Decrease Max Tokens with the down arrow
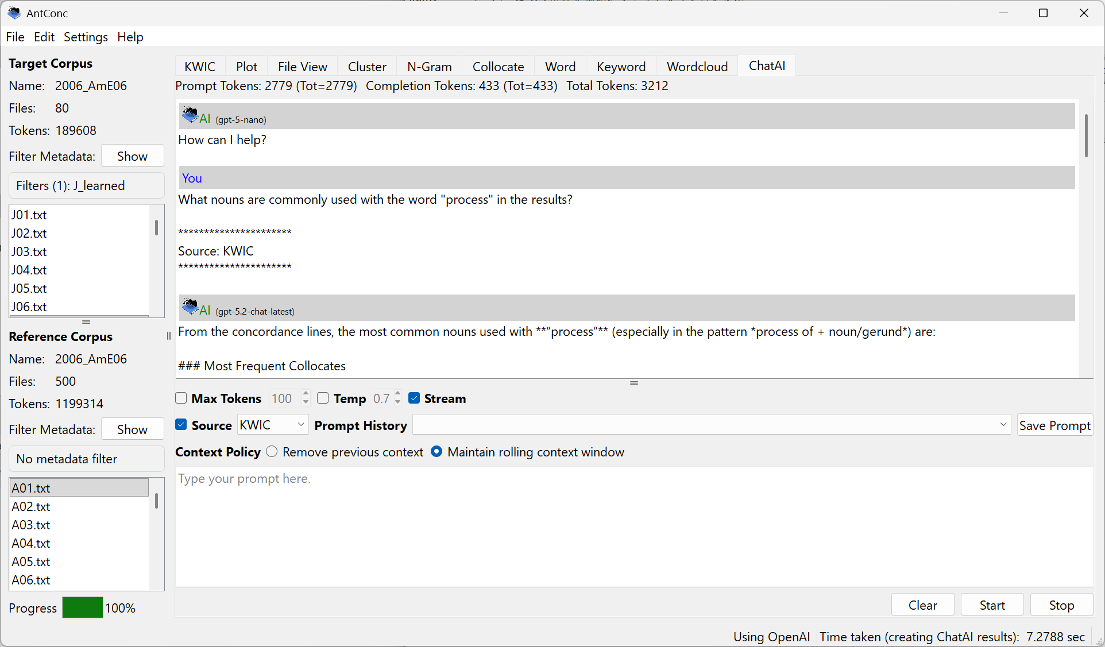 click(306, 402)
